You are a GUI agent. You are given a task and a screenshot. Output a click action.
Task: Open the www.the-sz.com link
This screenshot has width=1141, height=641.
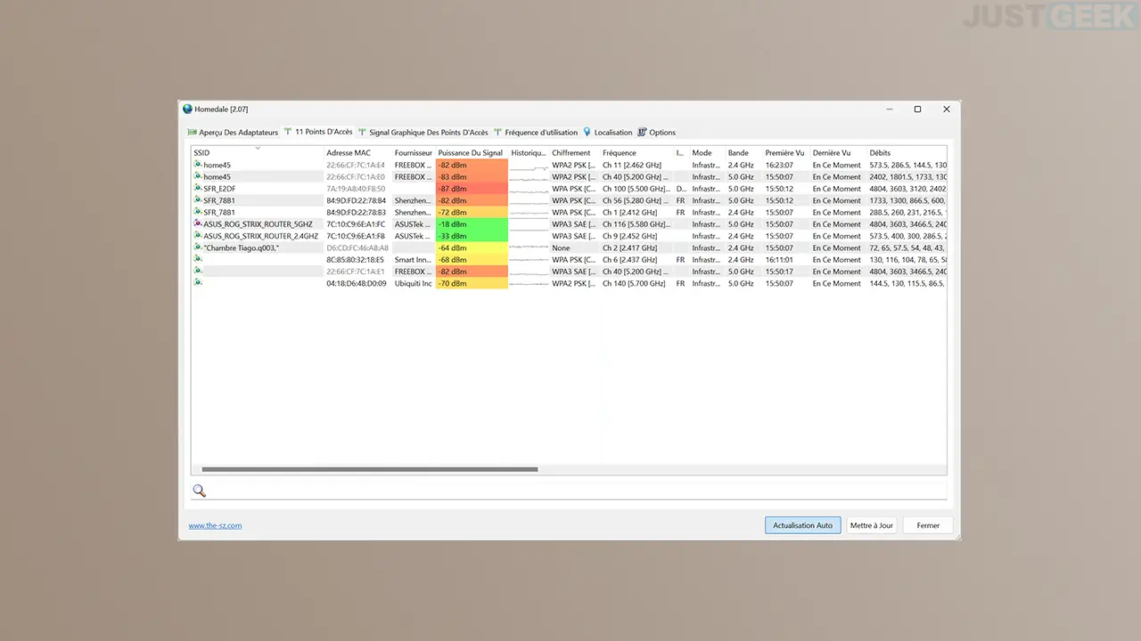click(215, 525)
